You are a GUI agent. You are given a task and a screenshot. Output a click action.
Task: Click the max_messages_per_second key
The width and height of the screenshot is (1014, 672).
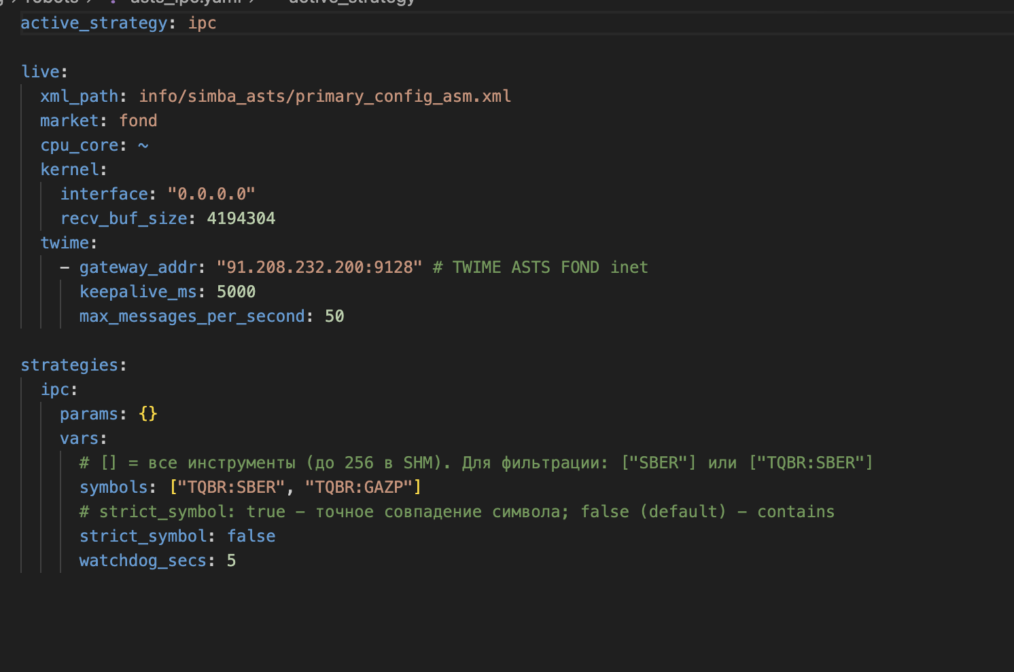pyautogui.click(x=192, y=316)
